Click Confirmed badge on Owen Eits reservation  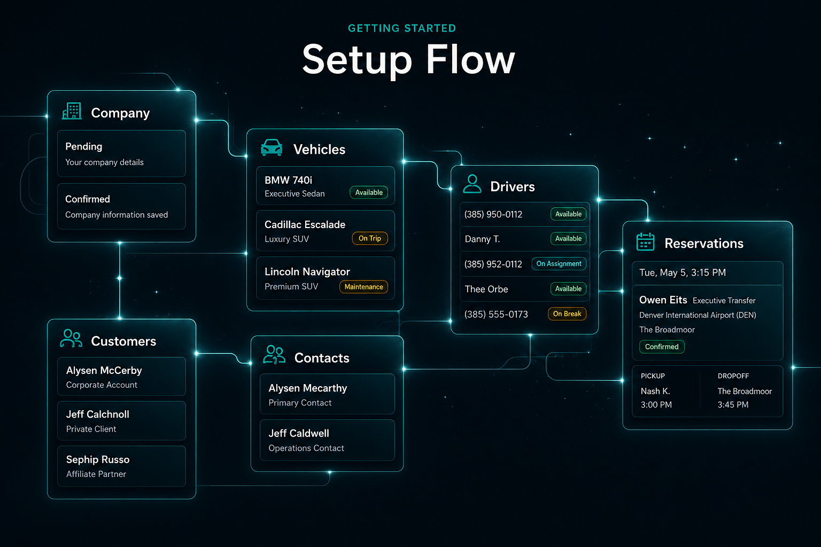[662, 347]
